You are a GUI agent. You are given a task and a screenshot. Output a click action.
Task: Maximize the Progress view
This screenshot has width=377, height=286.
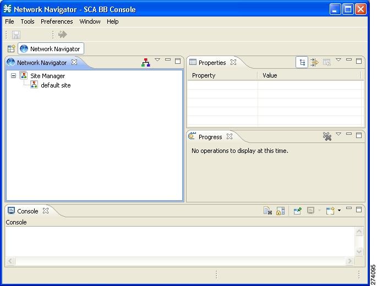coord(359,135)
